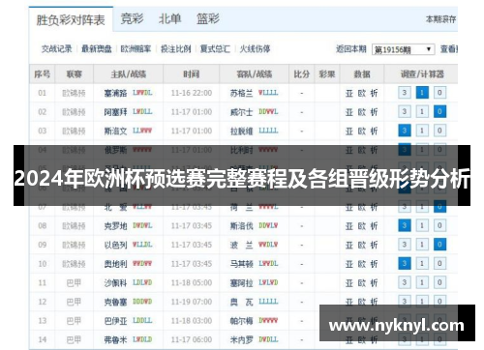484x350 pixels.
Task: Open the 北单 tab
Action: (x=169, y=18)
